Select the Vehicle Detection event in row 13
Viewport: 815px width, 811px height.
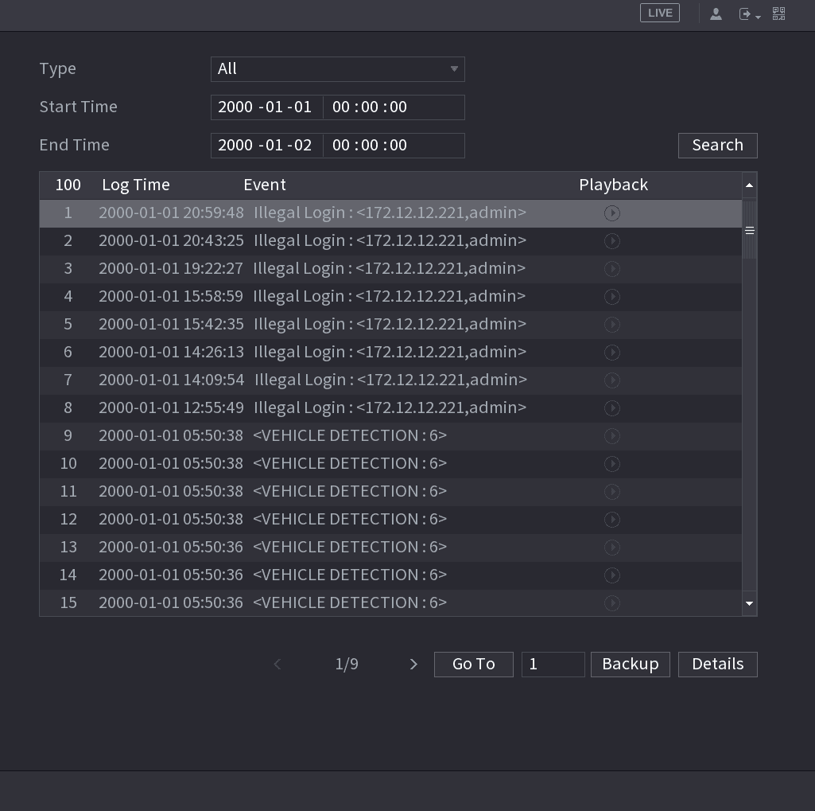click(350, 548)
